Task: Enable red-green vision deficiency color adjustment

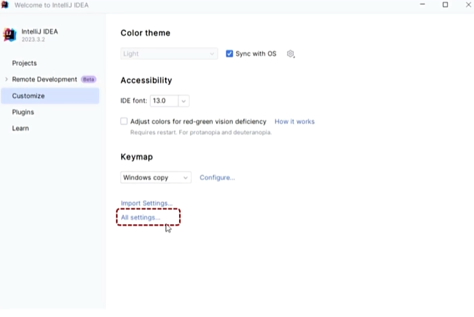Action: (x=124, y=121)
